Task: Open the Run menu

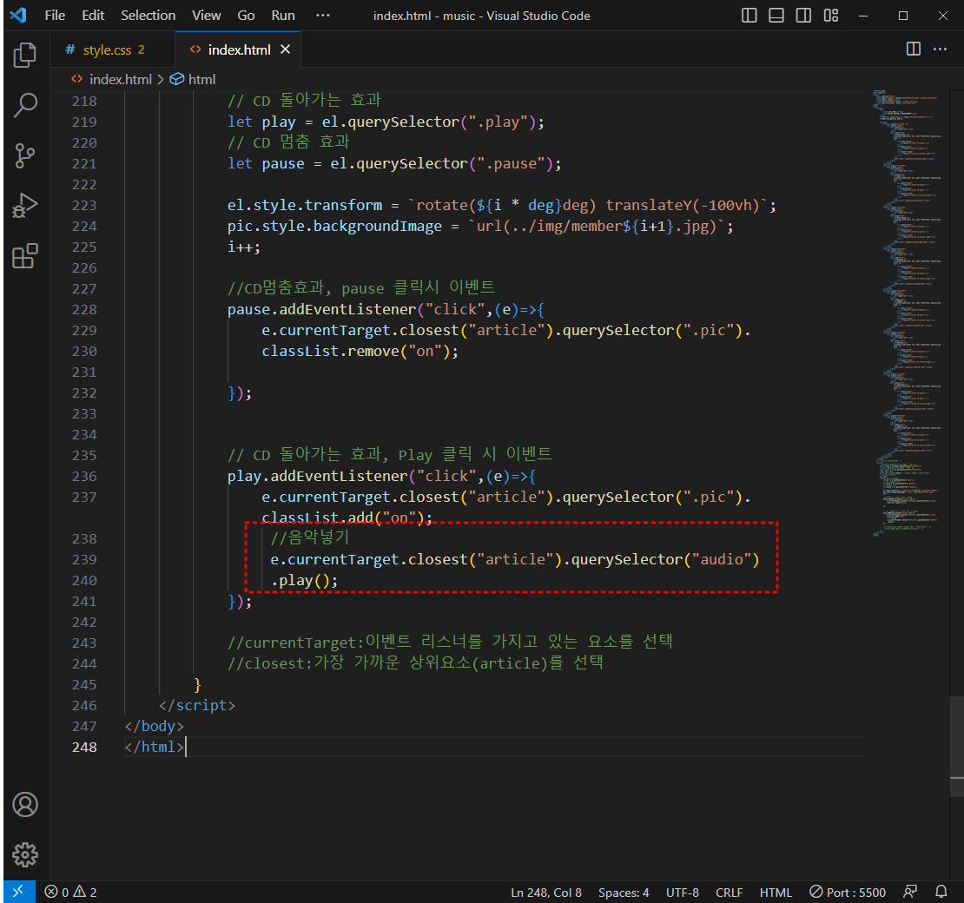Action: [283, 16]
